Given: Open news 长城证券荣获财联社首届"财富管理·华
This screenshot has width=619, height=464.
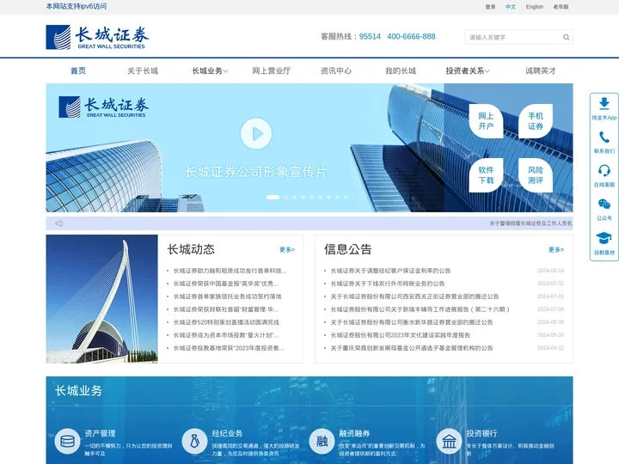Looking at the screenshot, I should click(x=226, y=309).
